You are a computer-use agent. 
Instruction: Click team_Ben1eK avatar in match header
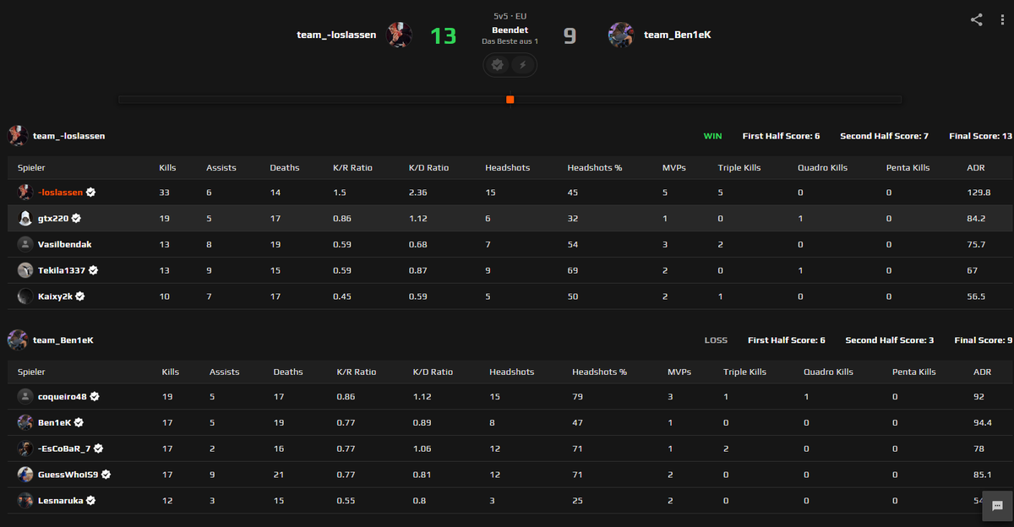[621, 35]
